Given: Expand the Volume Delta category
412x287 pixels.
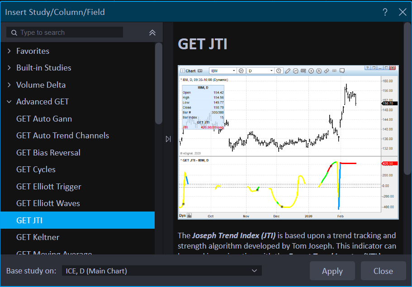Looking at the screenshot, I should click(x=9, y=85).
